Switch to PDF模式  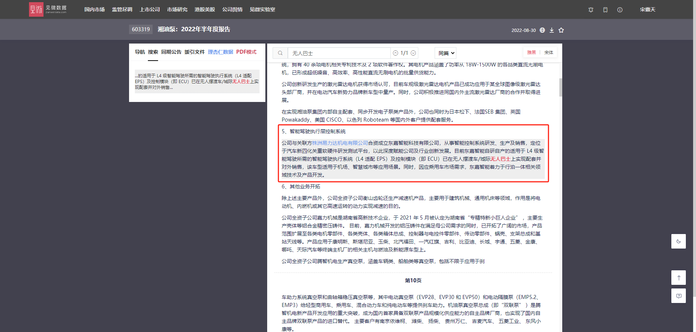click(x=246, y=52)
